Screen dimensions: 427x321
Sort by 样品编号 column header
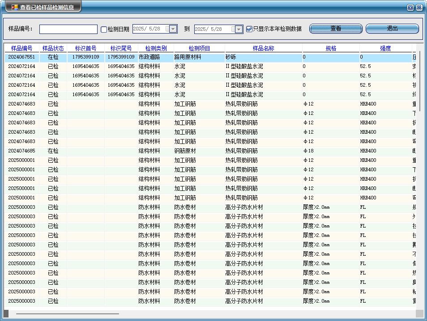(22, 48)
